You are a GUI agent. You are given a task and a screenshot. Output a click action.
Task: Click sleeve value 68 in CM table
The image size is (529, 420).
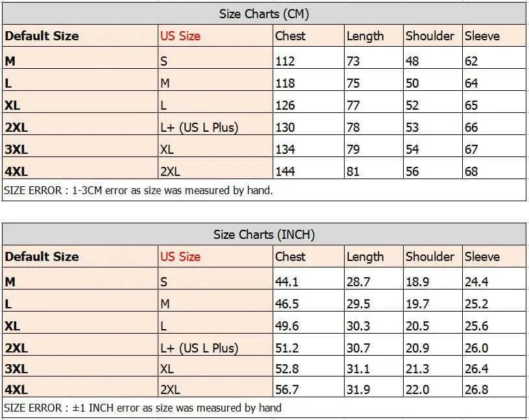coord(471,171)
